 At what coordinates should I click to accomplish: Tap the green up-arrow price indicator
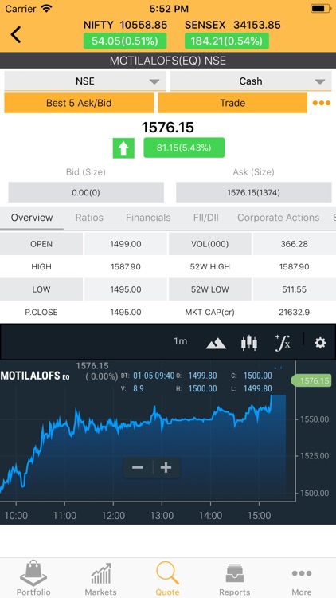click(x=123, y=148)
